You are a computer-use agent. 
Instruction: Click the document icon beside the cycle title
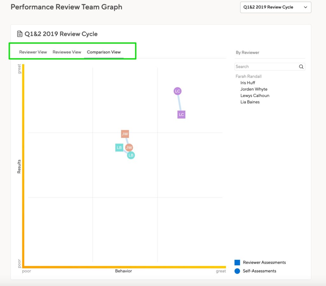tap(20, 34)
